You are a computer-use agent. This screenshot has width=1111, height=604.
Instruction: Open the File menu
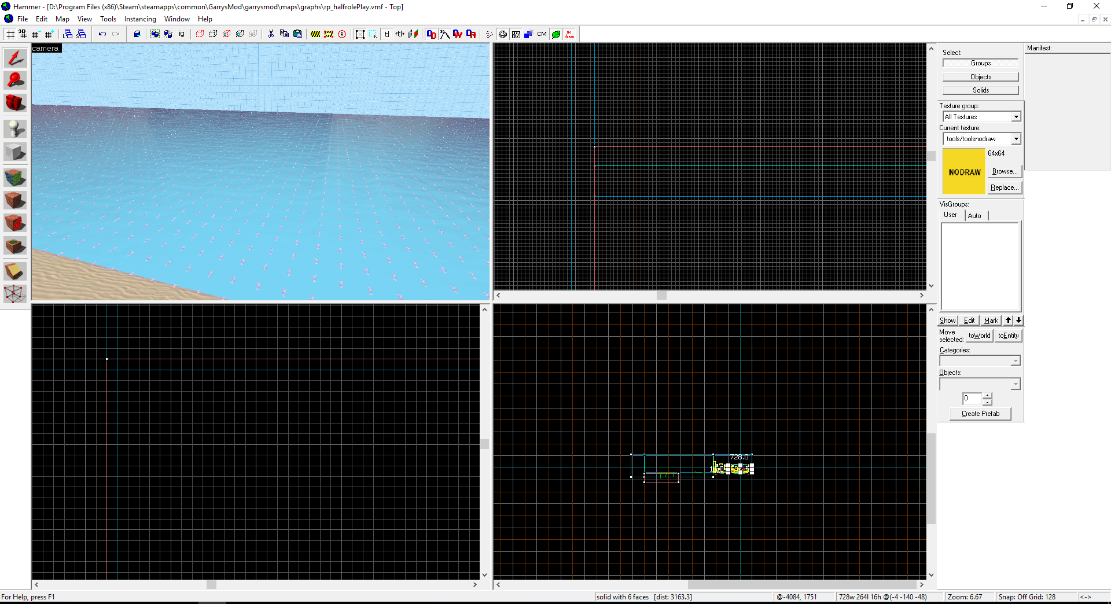(x=23, y=19)
